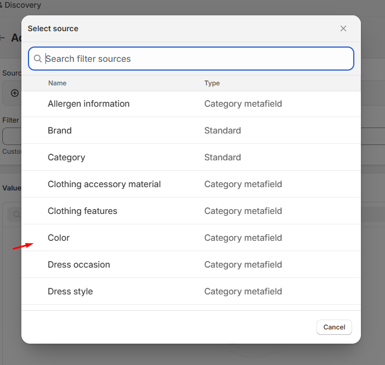The image size is (385, 365).
Task: Click the search magnifier icon
Action: click(38, 59)
